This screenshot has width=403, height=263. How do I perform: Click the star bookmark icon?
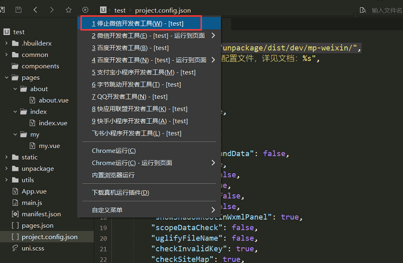click(68, 10)
